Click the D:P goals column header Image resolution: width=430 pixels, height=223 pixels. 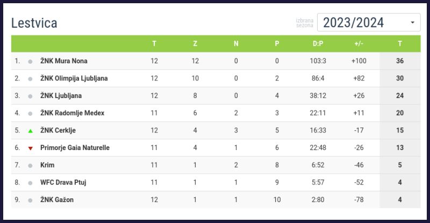click(318, 43)
